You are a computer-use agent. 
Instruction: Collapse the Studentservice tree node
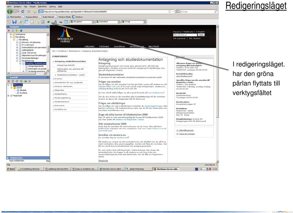click(17, 61)
